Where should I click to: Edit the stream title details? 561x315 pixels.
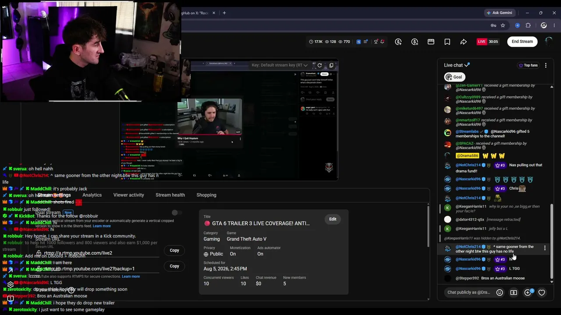click(333, 219)
